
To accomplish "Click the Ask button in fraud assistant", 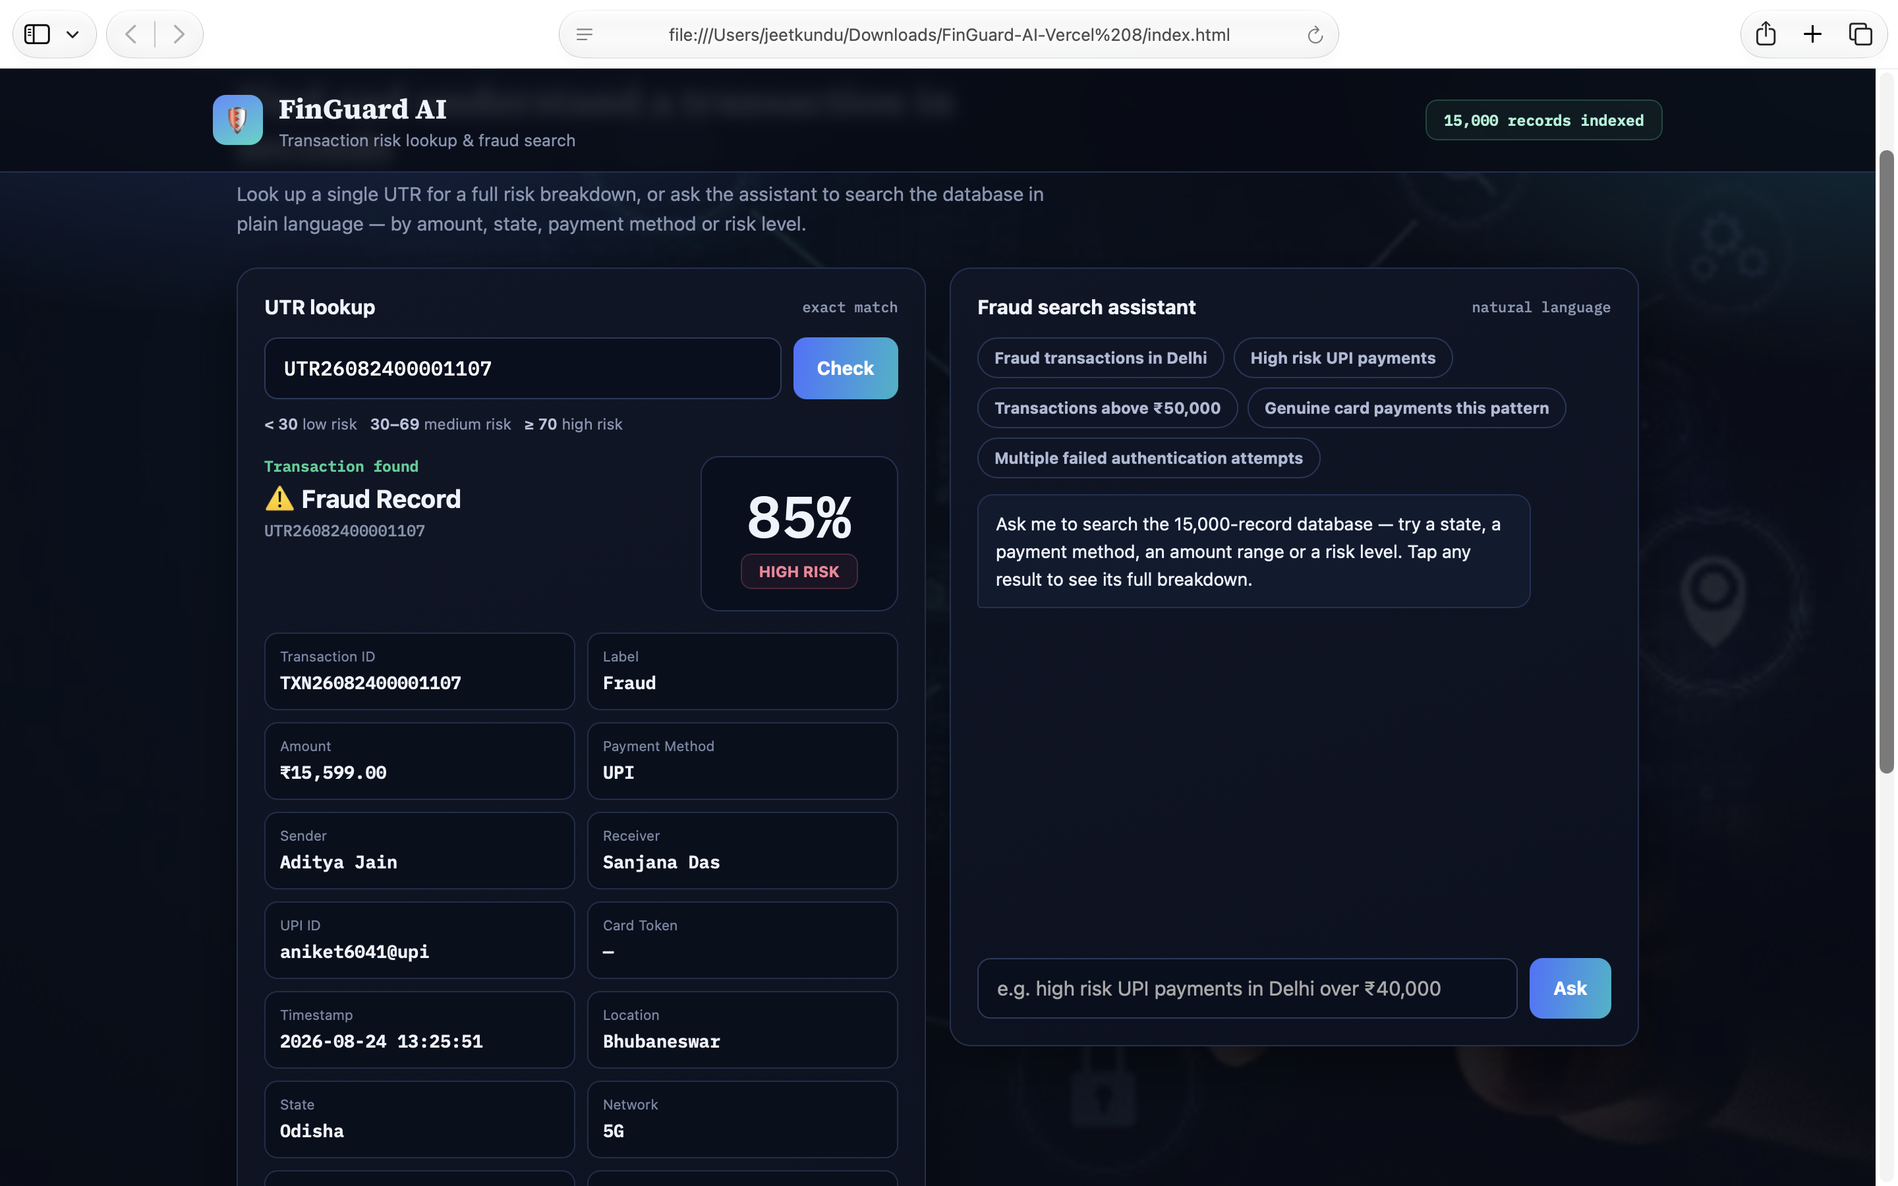I will tap(1569, 988).
